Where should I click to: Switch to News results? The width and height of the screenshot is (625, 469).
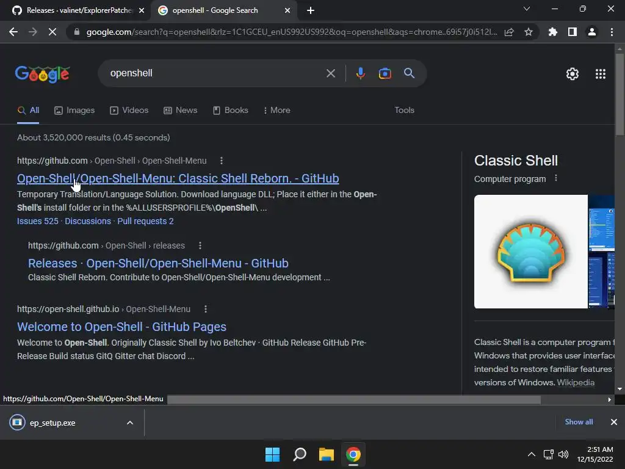click(181, 111)
